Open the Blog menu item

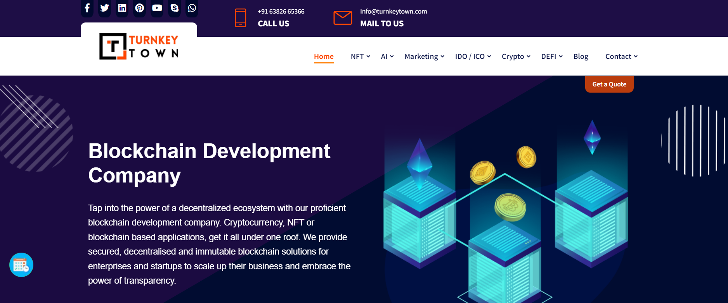tap(581, 57)
